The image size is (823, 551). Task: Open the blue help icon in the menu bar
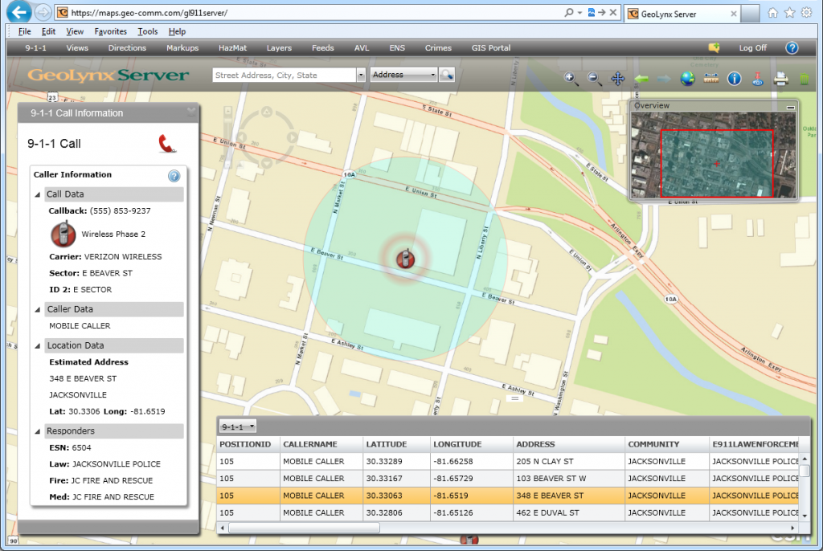[792, 47]
